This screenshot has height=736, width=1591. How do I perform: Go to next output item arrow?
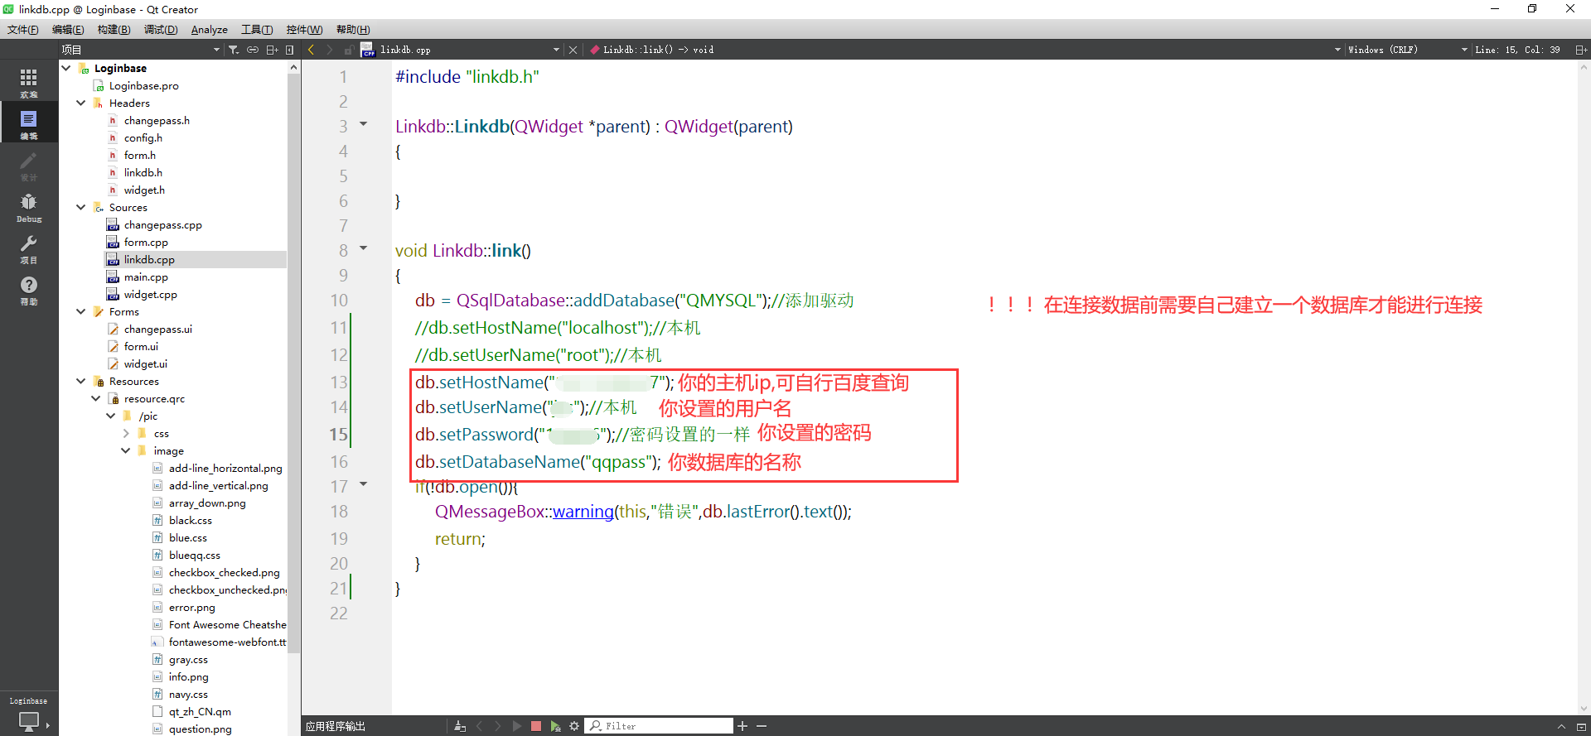pyautogui.click(x=498, y=726)
